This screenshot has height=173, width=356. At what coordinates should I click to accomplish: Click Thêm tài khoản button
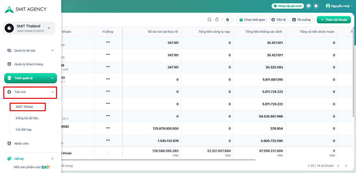click(334, 20)
